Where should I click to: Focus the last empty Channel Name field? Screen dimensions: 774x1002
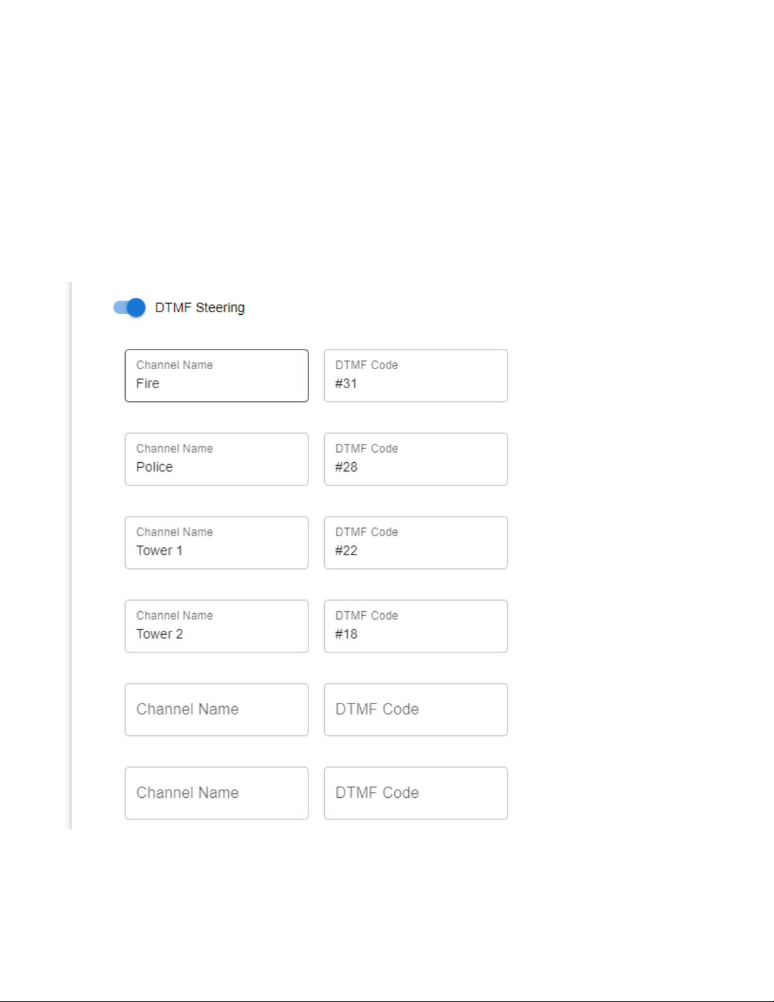point(217,793)
